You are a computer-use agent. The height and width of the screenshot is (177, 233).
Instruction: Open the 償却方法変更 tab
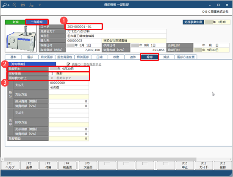tap(186, 57)
